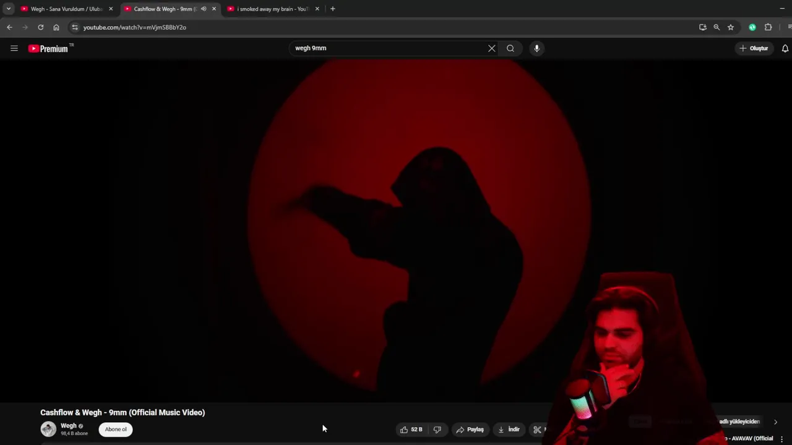Viewport: 792px width, 445px height.
Task: Open green extension icon in toolbar
Action: pos(752,27)
